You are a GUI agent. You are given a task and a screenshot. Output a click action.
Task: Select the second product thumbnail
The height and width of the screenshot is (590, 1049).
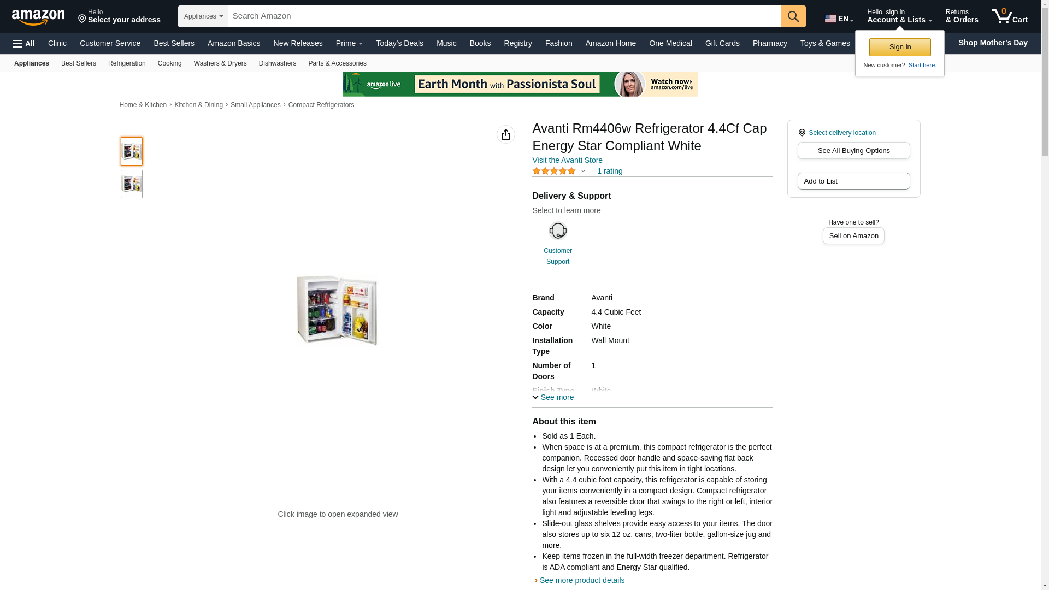[x=132, y=184]
